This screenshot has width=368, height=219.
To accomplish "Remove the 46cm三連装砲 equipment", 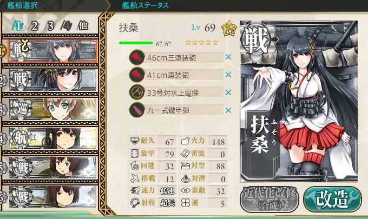I will point(228,57).
